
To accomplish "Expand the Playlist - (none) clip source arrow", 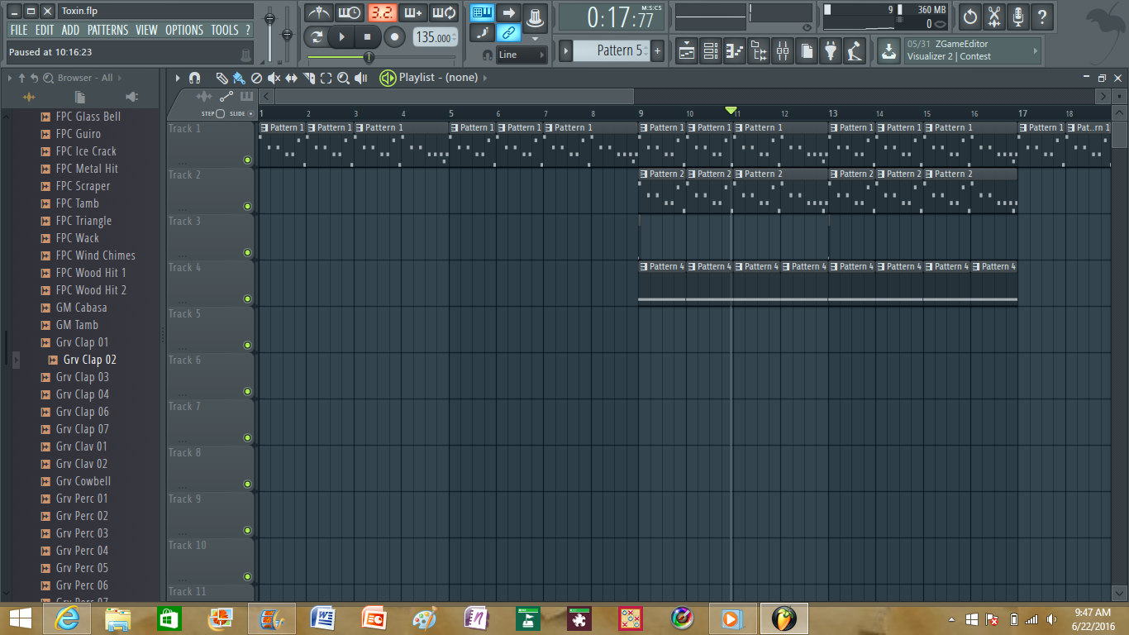I will click(x=485, y=78).
